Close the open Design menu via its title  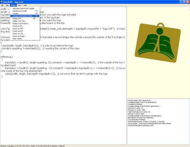tap(13, 5)
